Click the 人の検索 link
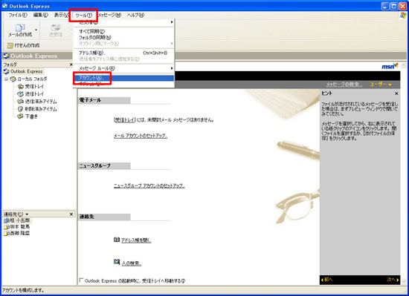409x296 pixels. [132, 263]
